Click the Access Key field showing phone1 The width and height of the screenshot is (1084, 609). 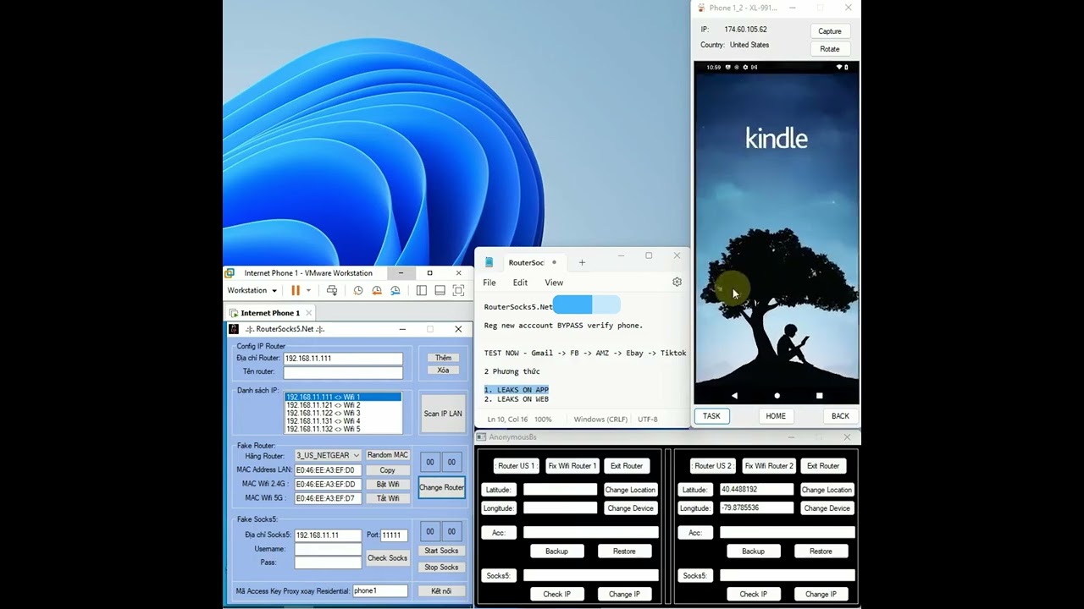click(x=379, y=591)
